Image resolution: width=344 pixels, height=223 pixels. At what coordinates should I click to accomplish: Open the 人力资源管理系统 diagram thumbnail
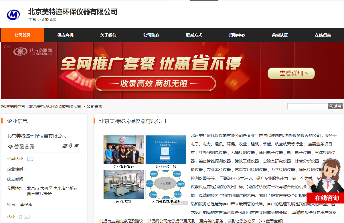tap(166, 185)
